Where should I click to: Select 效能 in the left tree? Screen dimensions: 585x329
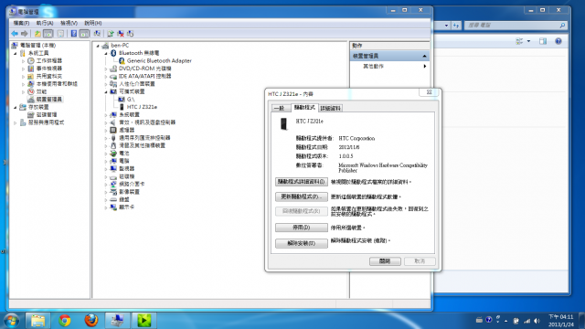[x=41, y=91]
